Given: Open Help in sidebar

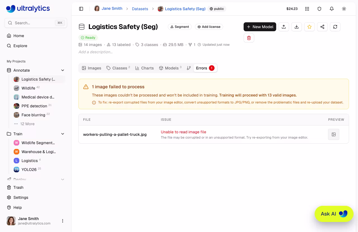Looking at the screenshot, I should click(x=36, y=207).
